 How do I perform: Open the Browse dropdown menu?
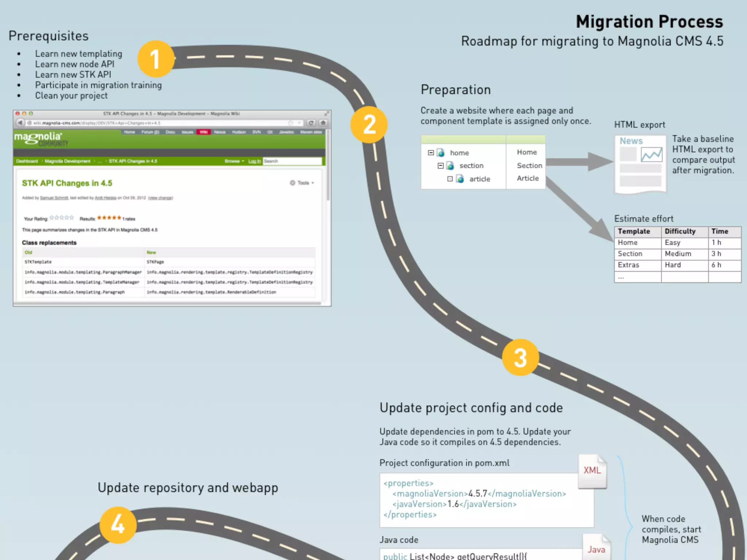(234, 161)
